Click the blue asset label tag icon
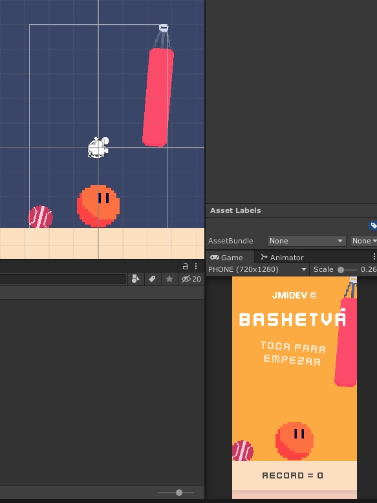The image size is (377, 503). click(x=373, y=225)
